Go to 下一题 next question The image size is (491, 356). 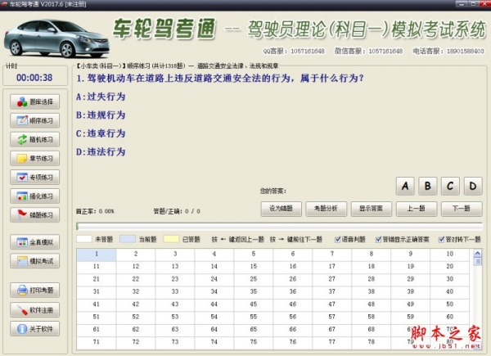pos(462,209)
